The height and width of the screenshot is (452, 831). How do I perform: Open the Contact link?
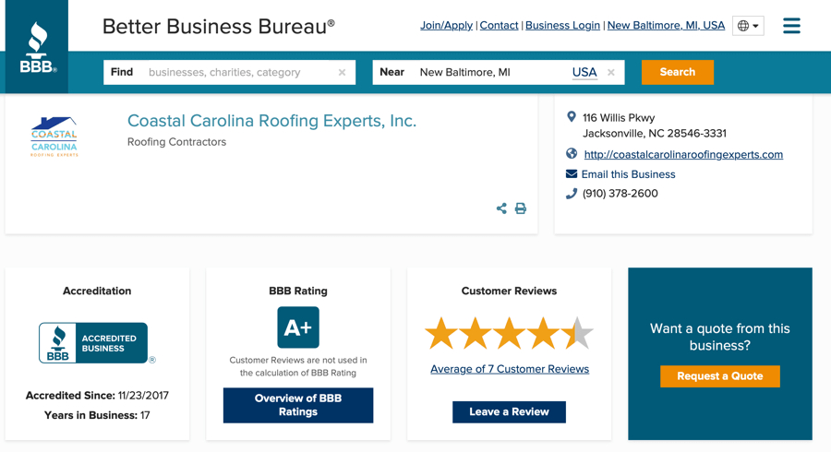499,26
